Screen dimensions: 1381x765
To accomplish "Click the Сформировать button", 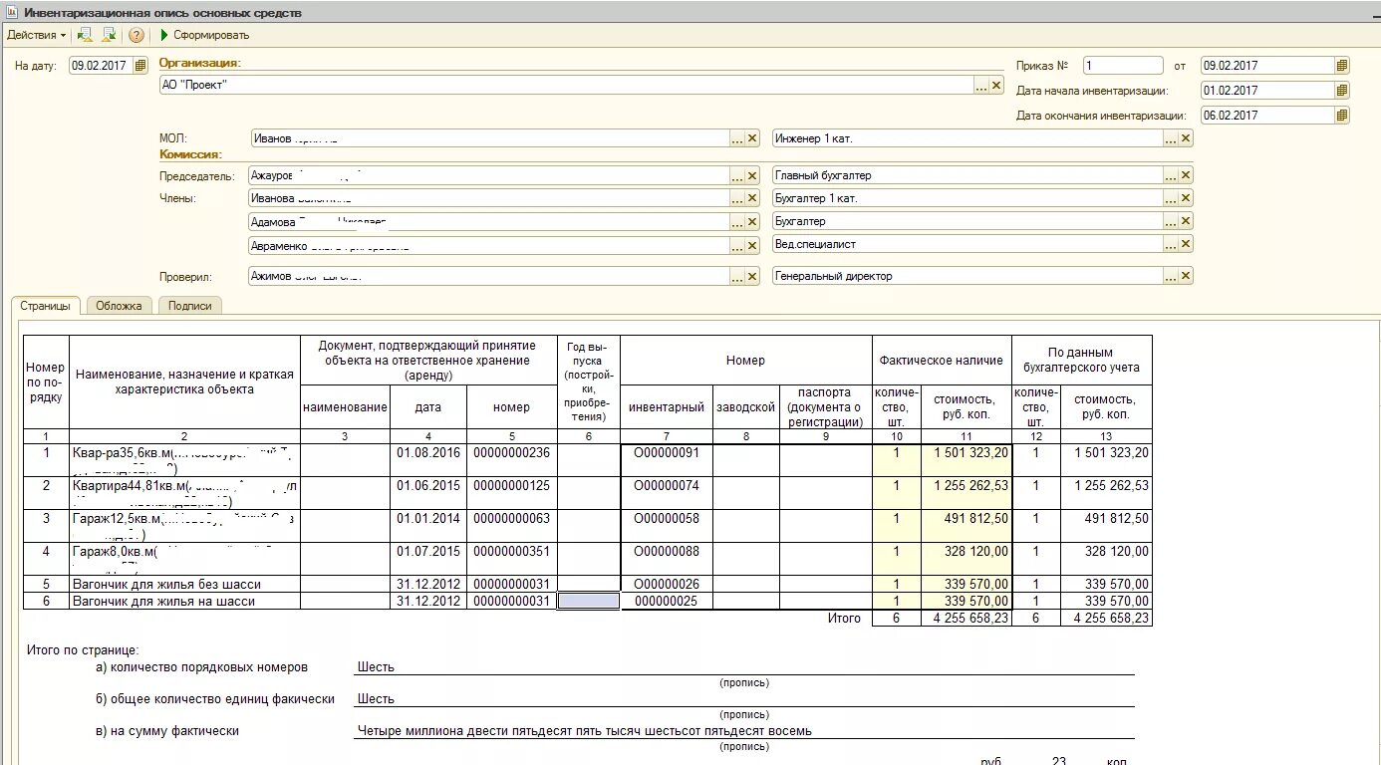I will 204,35.
